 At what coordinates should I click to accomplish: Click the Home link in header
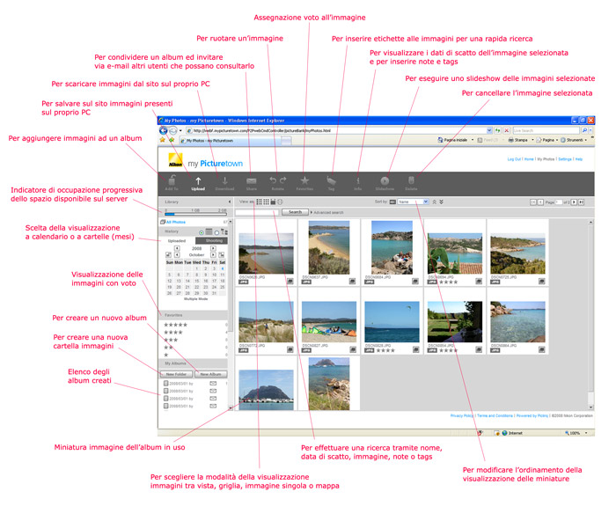tap(529, 159)
